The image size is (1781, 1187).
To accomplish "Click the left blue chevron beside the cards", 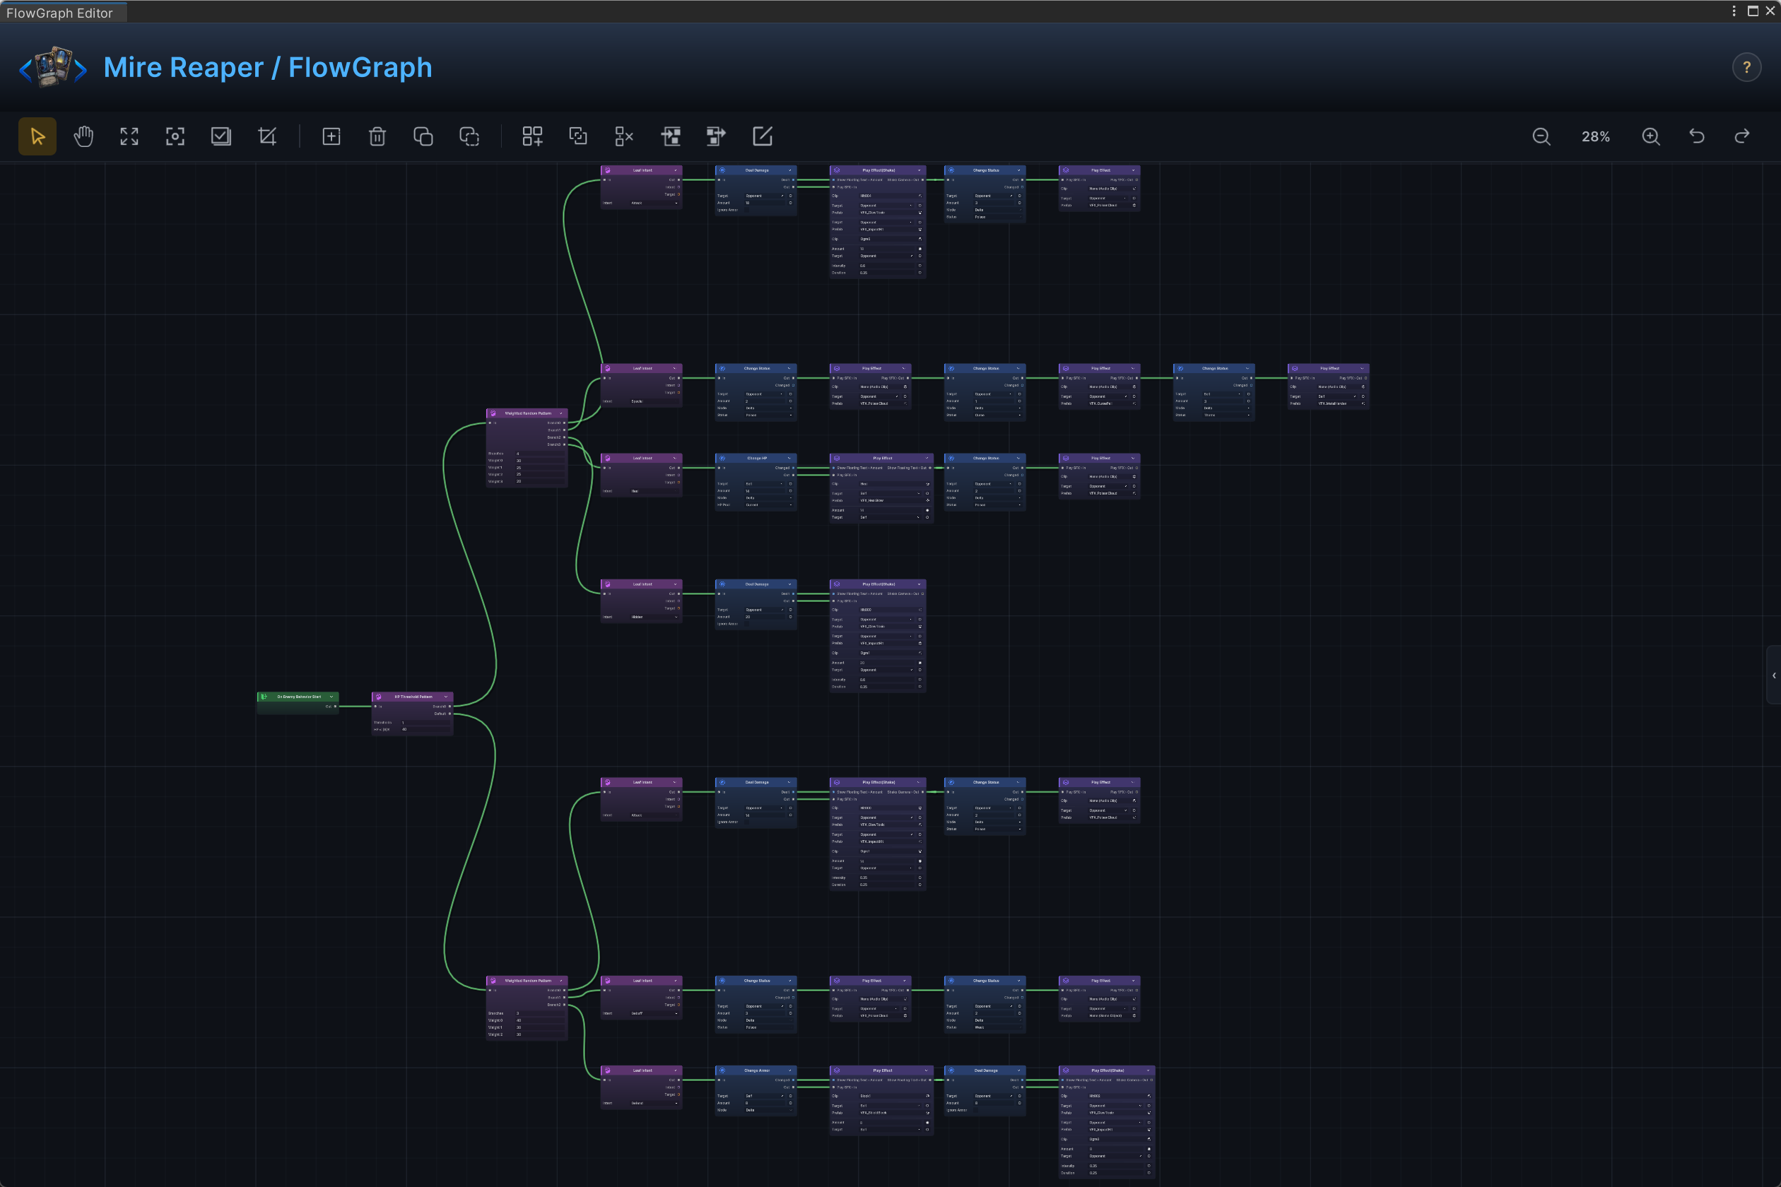I will pos(25,71).
